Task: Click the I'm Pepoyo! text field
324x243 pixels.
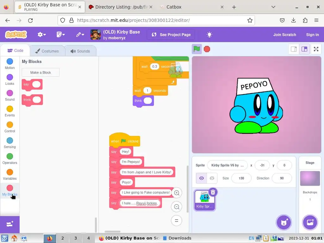Action: 131,162
